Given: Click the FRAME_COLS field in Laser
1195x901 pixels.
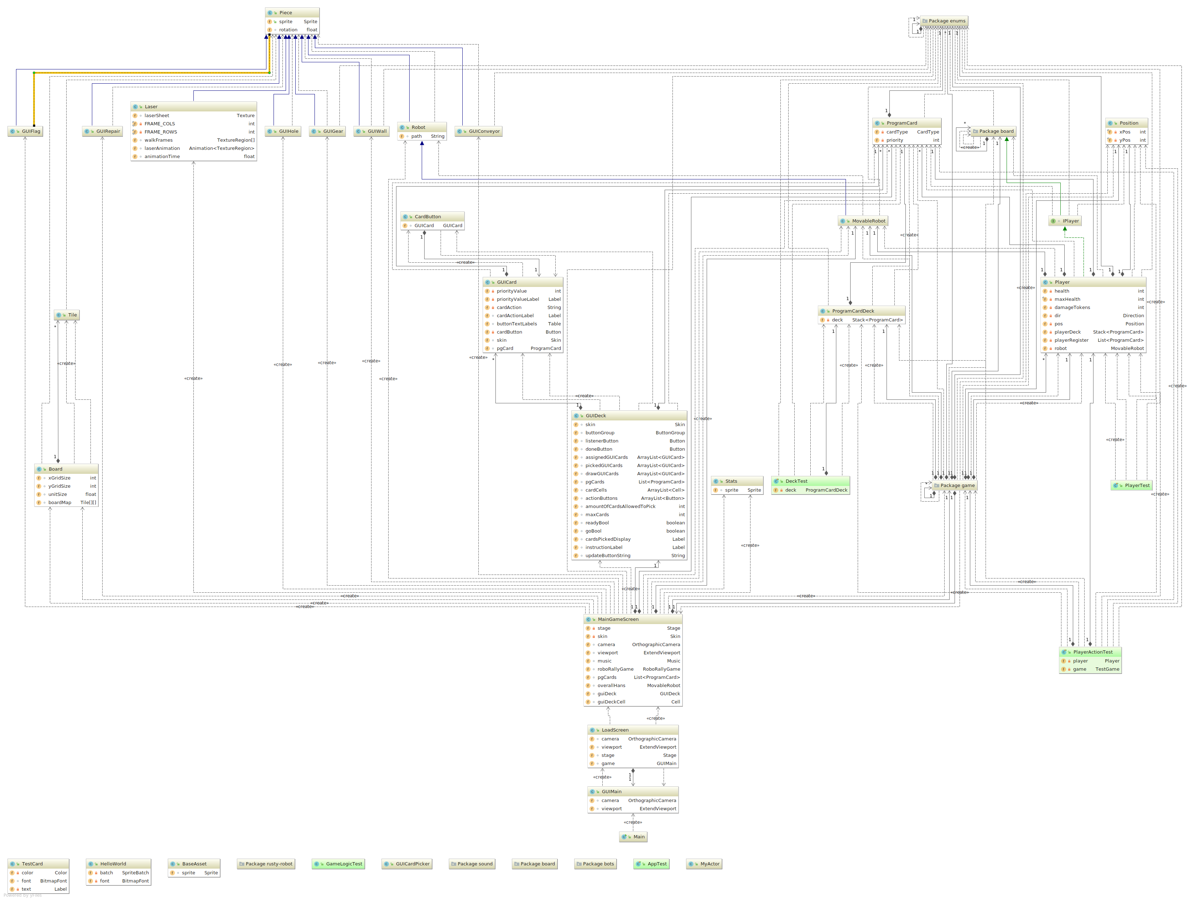Looking at the screenshot, I should pos(193,124).
